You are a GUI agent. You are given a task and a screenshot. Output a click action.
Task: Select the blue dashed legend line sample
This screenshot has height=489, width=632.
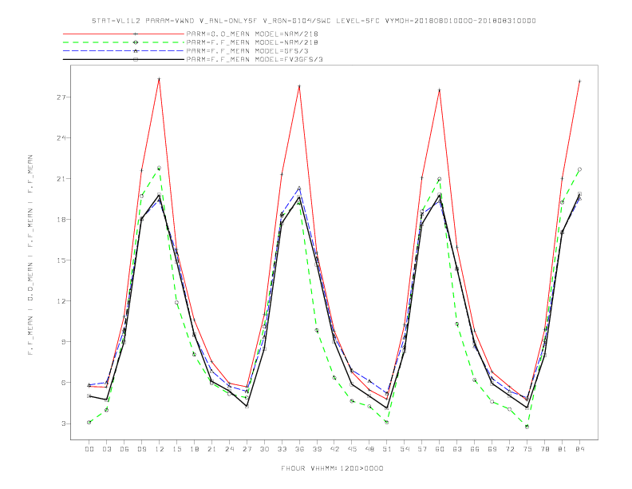click(124, 51)
